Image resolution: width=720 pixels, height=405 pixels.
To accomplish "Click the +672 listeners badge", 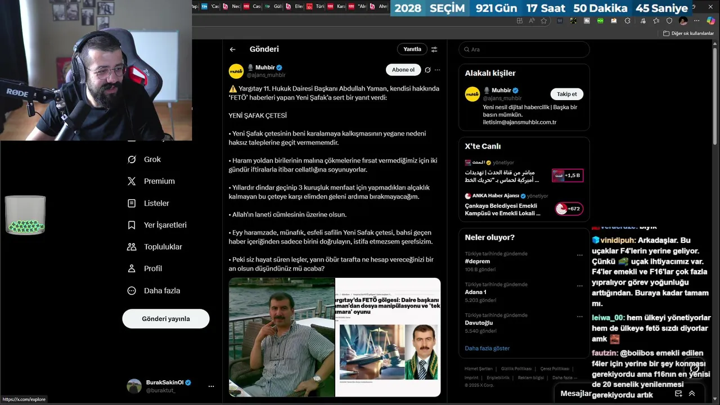I will (x=569, y=209).
